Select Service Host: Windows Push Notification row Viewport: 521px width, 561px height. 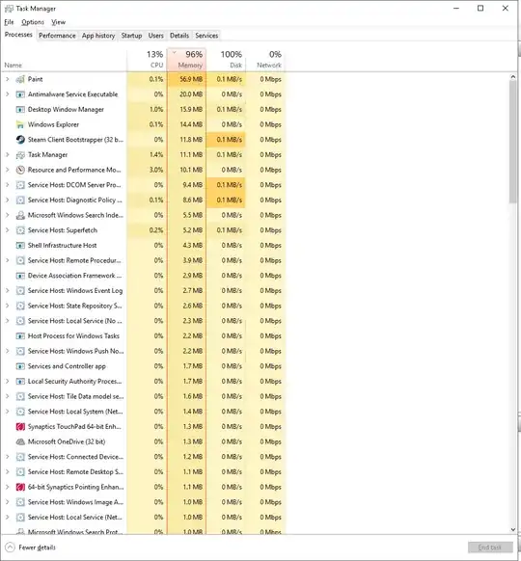point(143,351)
